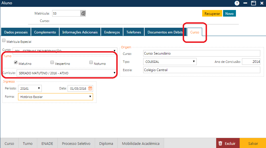Click the help question mark icon
This screenshot has width=266, height=148.
pyautogui.click(x=237, y=3)
